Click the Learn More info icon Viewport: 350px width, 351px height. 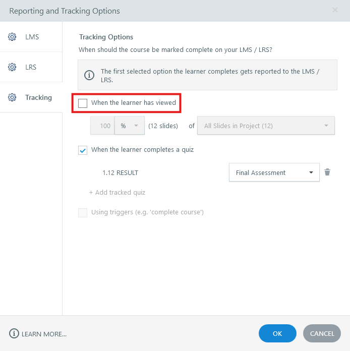14,333
